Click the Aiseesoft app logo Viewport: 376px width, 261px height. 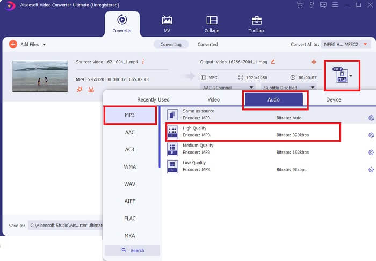[10, 5]
